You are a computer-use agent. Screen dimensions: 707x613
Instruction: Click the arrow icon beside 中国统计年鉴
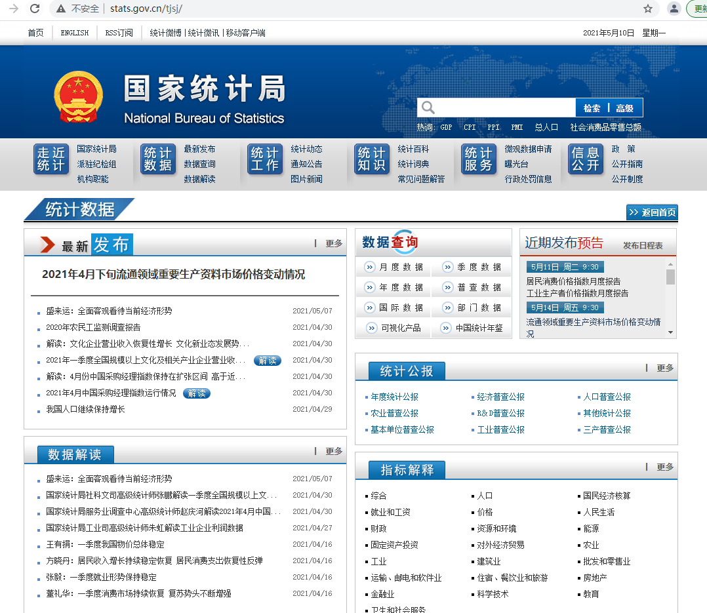click(x=445, y=328)
